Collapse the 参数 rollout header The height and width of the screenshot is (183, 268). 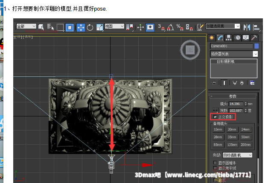[233, 96]
